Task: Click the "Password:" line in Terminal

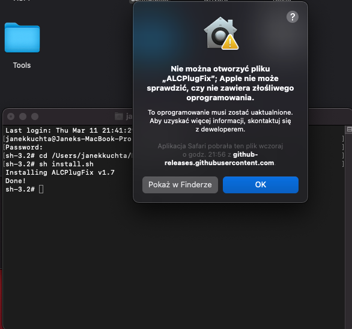Action: (x=24, y=147)
